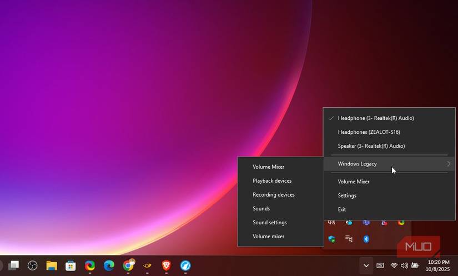Expand the Windows Legacy submenu
The height and width of the screenshot is (276, 458).
(389, 164)
